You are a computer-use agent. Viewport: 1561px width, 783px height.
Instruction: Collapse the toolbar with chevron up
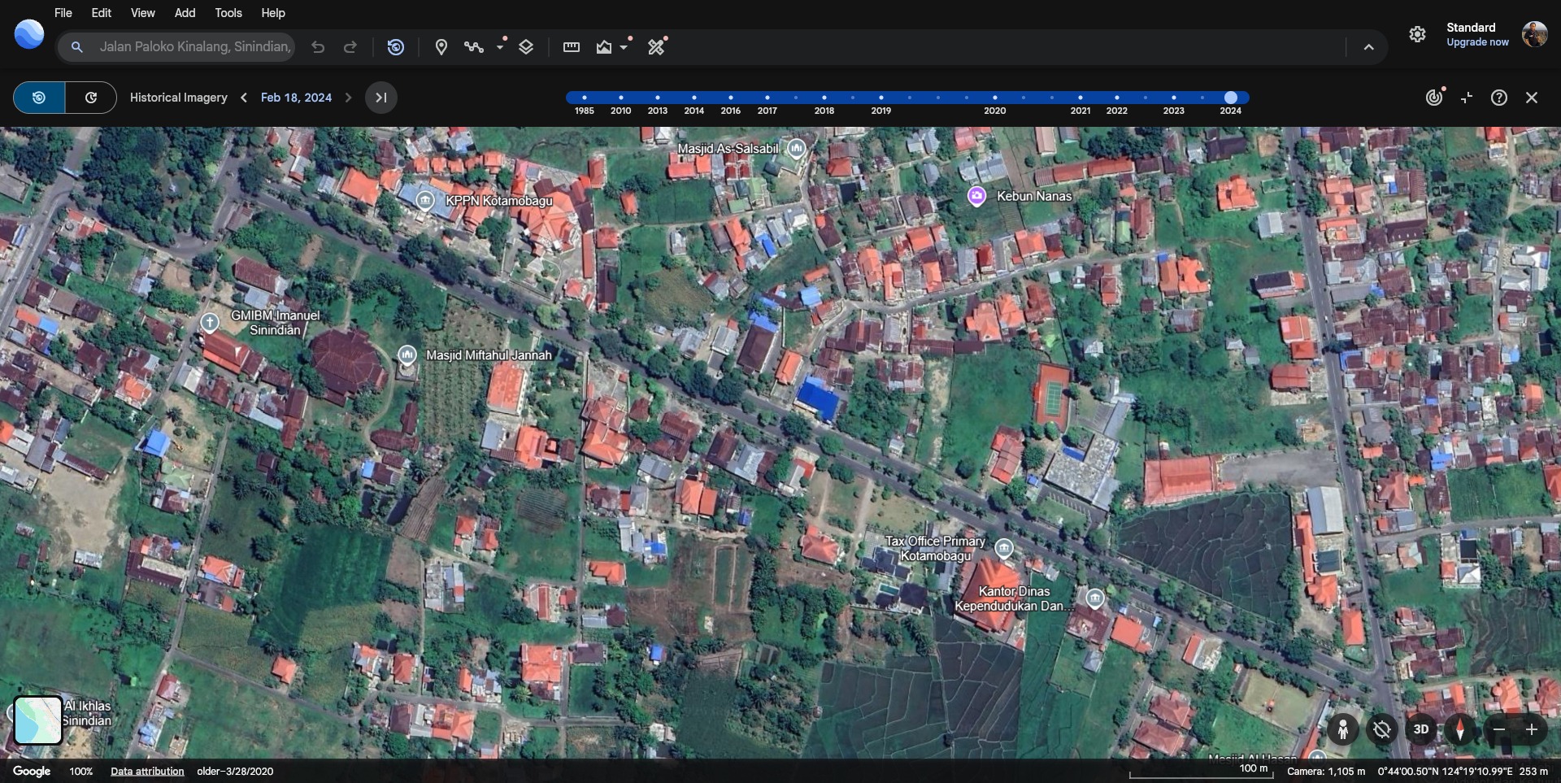click(x=1369, y=47)
